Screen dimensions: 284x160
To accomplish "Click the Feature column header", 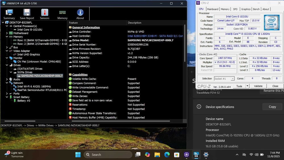I will pyautogui.click(x=97, y=23).
